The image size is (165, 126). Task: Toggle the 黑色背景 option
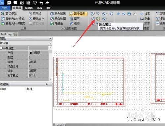tap(58, 14)
